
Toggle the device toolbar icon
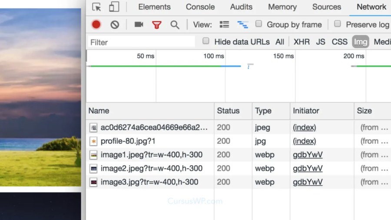(x=114, y=7)
